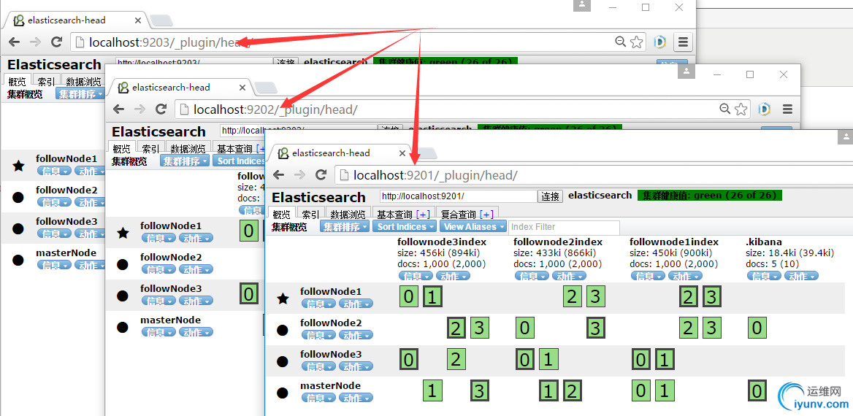Close elasticsearch-head tab in the 9202 window
853x416 pixels.
(242, 87)
